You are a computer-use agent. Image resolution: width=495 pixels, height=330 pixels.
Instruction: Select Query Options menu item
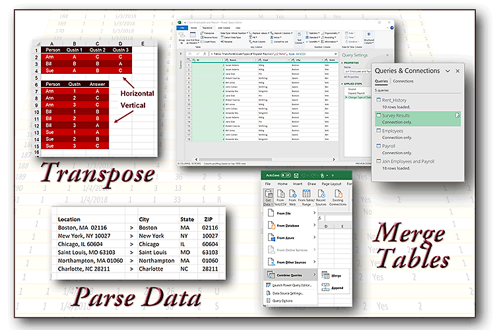click(x=290, y=301)
